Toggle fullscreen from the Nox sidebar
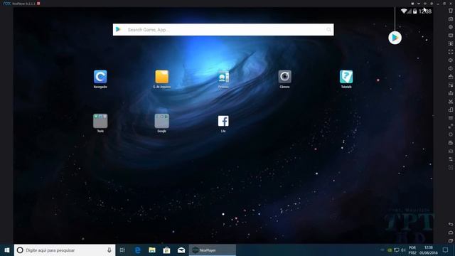 pyautogui.click(x=451, y=52)
